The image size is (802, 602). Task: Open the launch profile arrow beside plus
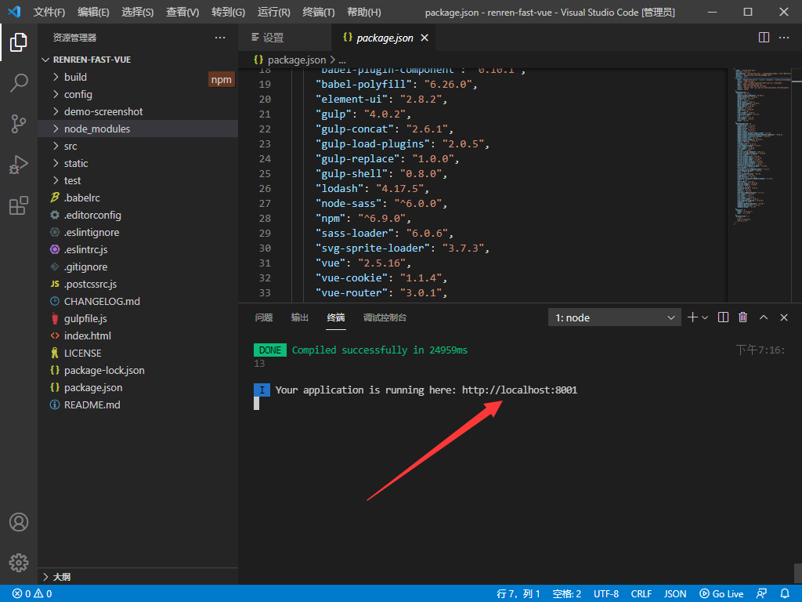click(x=705, y=317)
